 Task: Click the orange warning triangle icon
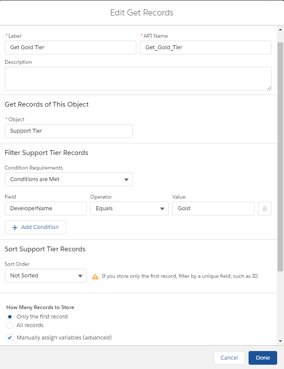pyautogui.click(x=95, y=276)
